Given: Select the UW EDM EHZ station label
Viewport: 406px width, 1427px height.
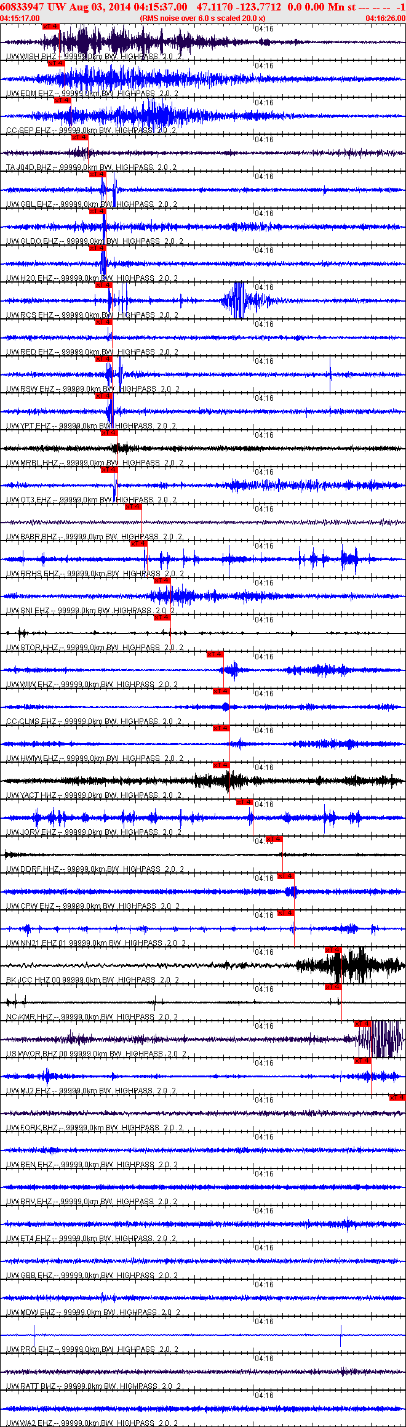Looking at the screenshot, I should [x=92, y=94].
